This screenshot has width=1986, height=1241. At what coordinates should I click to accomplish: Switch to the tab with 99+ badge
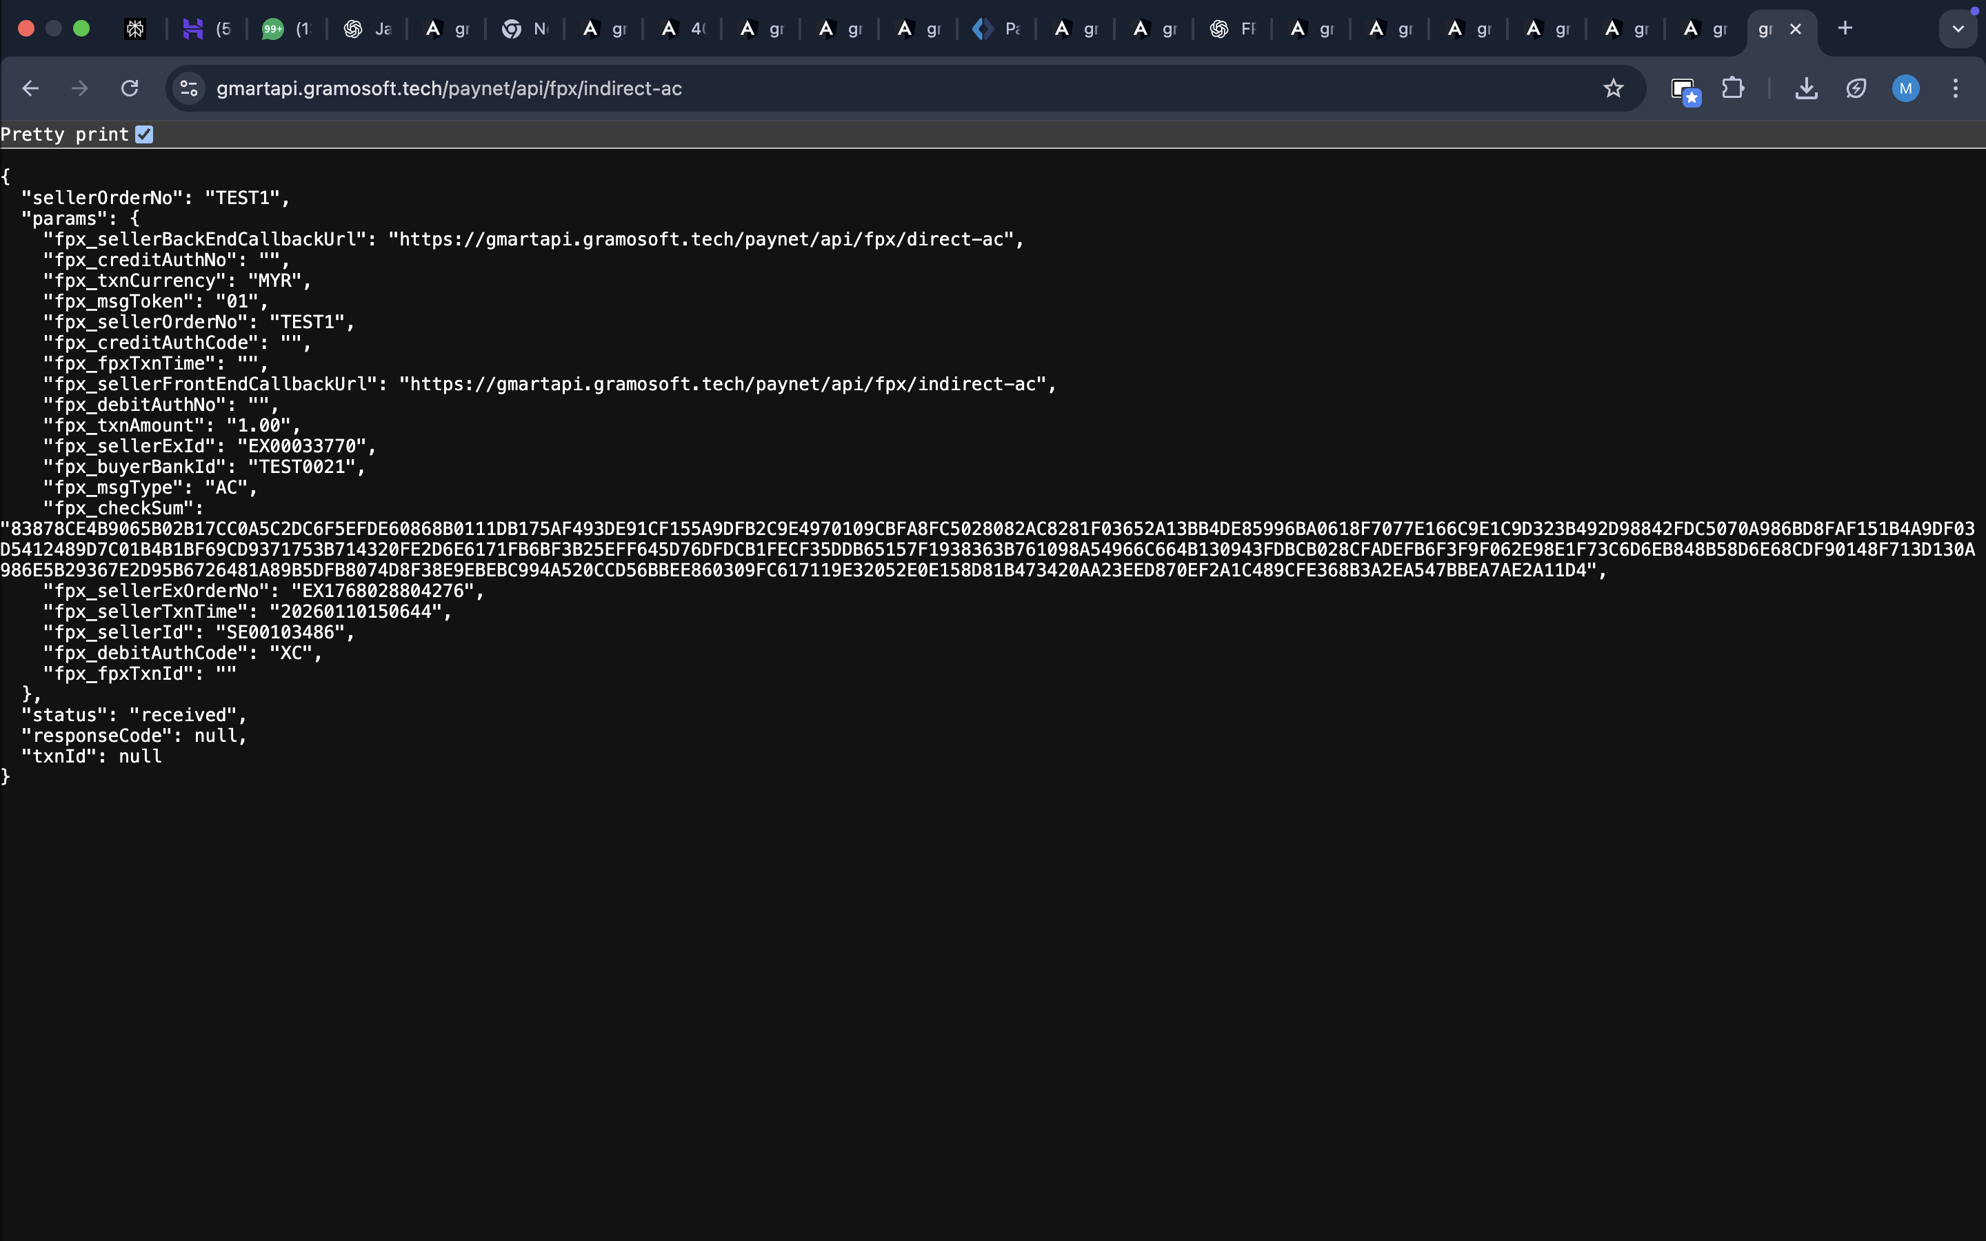[x=286, y=30]
